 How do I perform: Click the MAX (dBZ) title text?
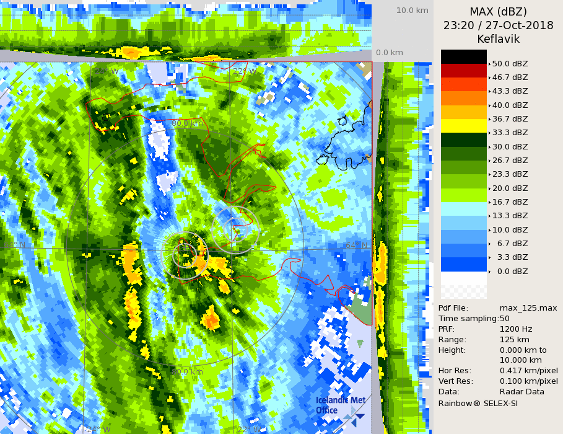[x=498, y=12]
